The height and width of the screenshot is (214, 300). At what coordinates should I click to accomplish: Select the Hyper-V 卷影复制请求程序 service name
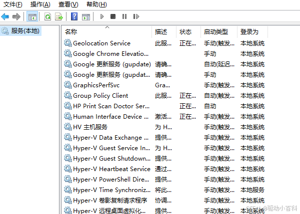[110, 201]
